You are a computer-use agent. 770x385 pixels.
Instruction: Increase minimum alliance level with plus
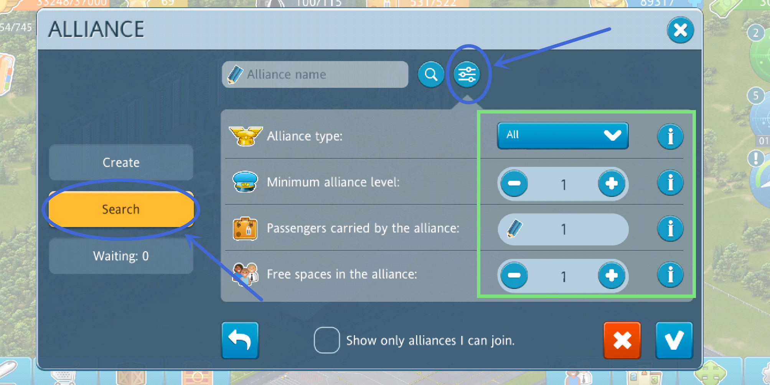pos(611,183)
